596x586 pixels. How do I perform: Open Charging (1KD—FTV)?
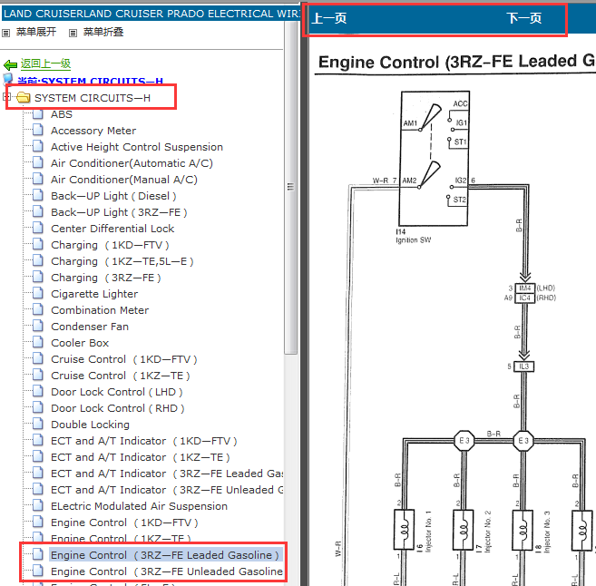pos(110,245)
